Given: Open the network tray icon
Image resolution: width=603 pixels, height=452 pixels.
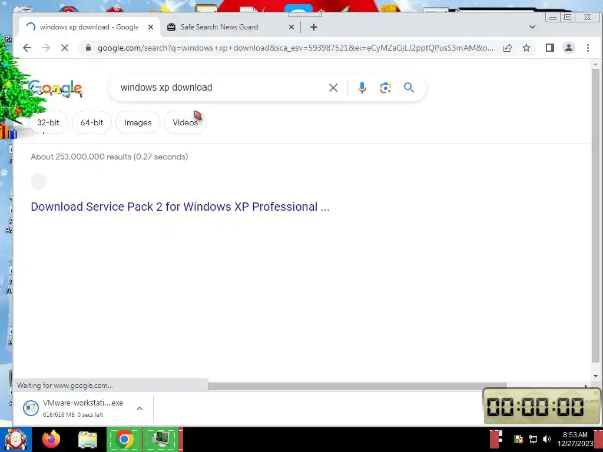Looking at the screenshot, I should pyautogui.click(x=532, y=439).
